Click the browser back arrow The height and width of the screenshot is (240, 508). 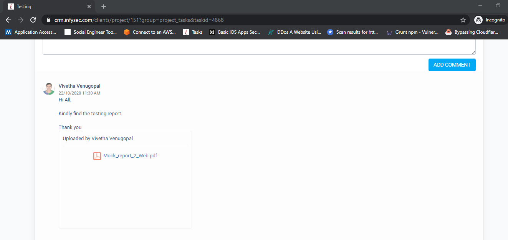point(8,20)
